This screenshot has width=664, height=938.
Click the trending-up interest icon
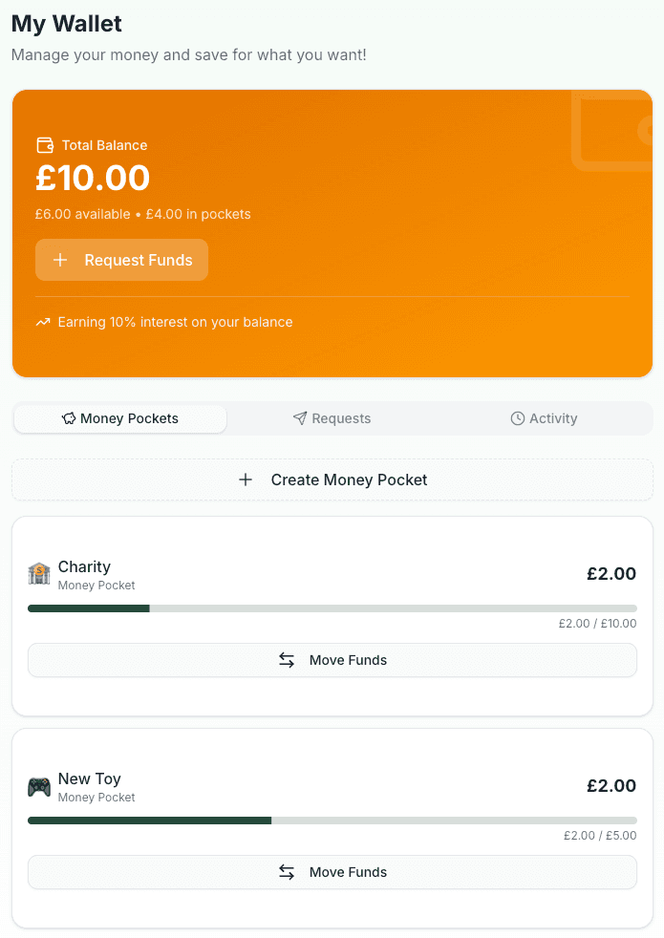43,323
